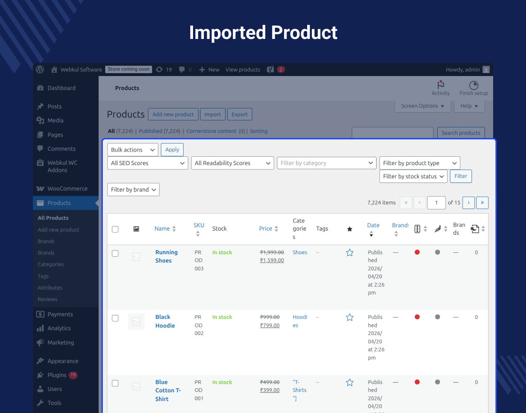Image resolution: width=526 pixels, height=413 pixels.
Task: Open the All SEO Scores dropdown
Action: [147, 163]
